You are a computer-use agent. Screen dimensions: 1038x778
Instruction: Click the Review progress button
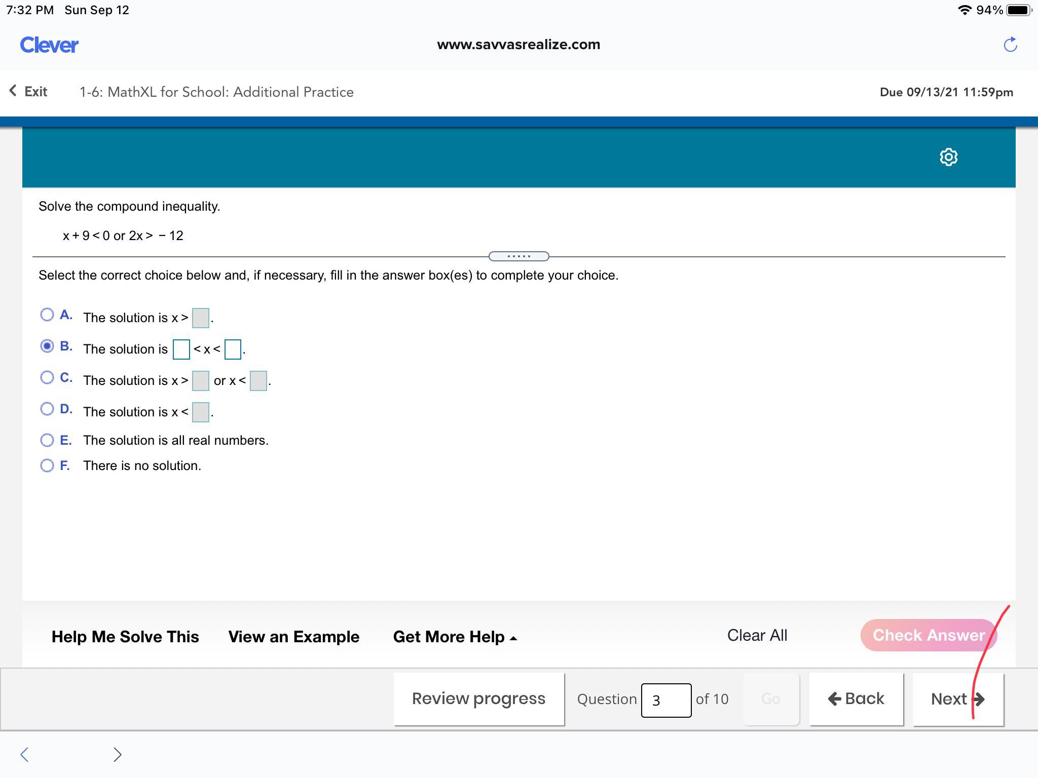(478, 699)
